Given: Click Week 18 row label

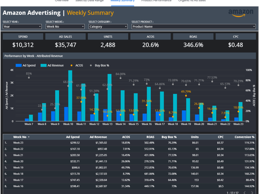Looking at the screenshot, I should 18,174.
